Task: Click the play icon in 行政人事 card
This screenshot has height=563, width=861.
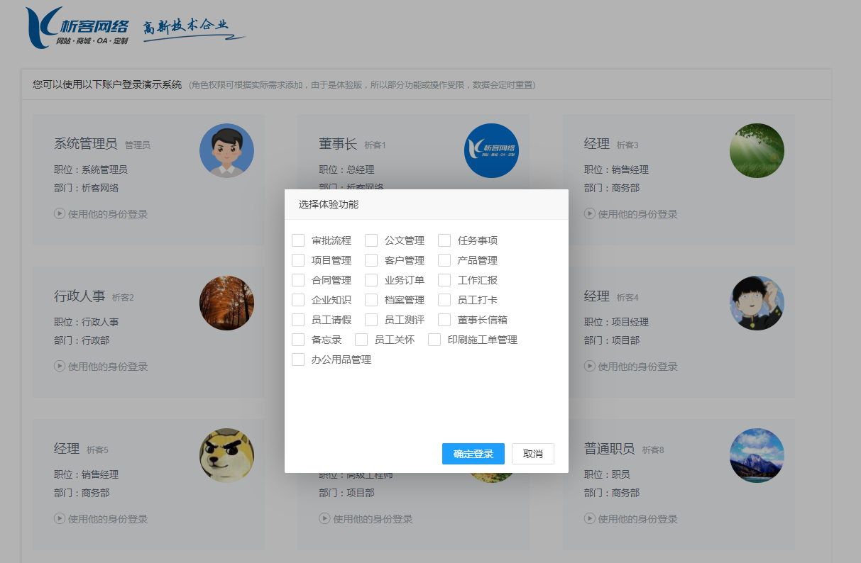Action: [x=60, y=366]
